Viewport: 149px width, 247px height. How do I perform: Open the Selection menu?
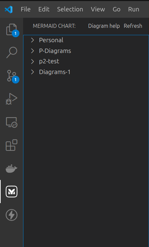coord(70,9)
